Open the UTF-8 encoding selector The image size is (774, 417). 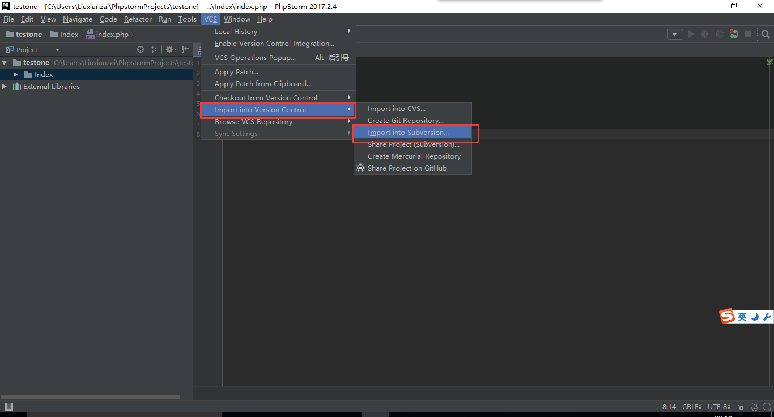click(718, 407)
